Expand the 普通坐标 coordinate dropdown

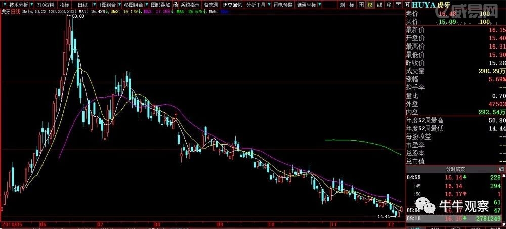pos(319,5)
